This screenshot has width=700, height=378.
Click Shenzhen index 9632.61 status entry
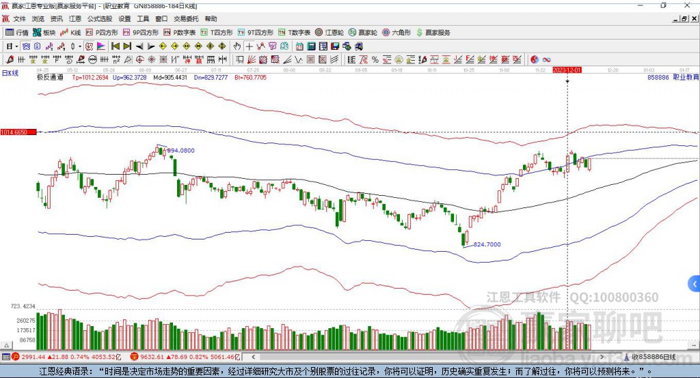[185, 357]
